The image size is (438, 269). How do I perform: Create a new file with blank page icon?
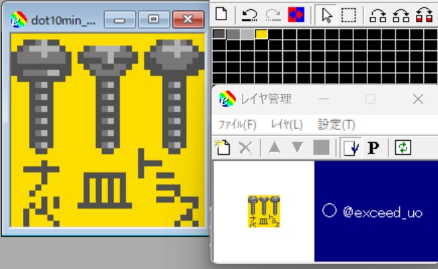222,14
